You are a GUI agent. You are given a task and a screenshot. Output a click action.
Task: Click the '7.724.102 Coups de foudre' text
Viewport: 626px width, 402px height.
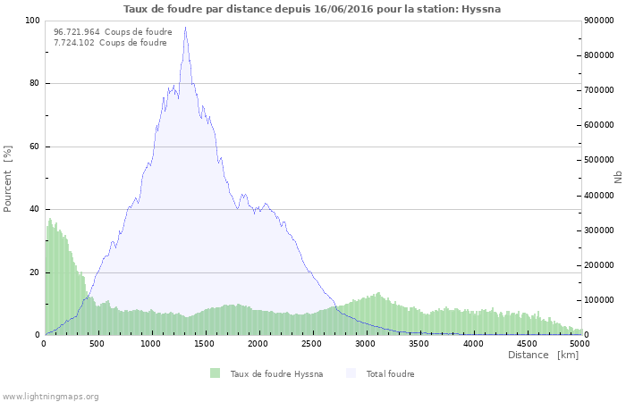pyautogui.click(x=110, y=42)
